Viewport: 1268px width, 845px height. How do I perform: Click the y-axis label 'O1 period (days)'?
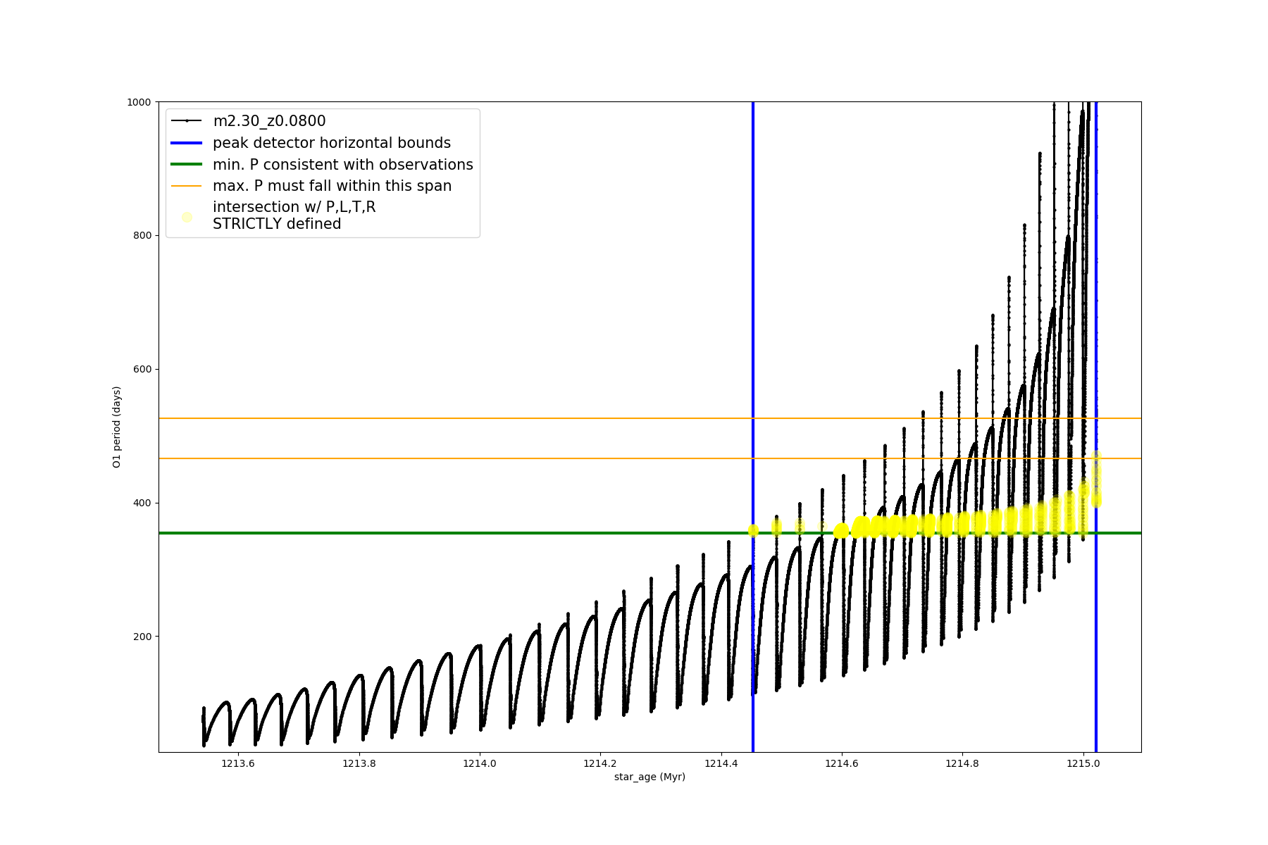click(x=117, y=427)
